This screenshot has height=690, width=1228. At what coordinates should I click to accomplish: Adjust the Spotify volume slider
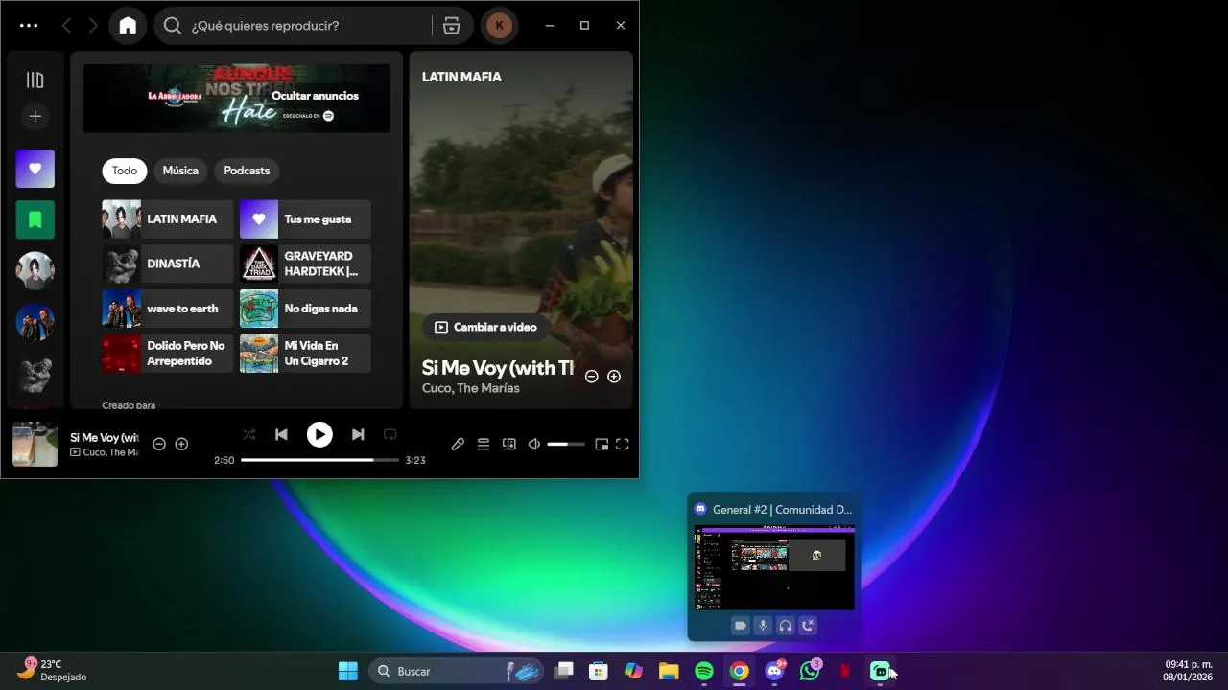(566, 444)
